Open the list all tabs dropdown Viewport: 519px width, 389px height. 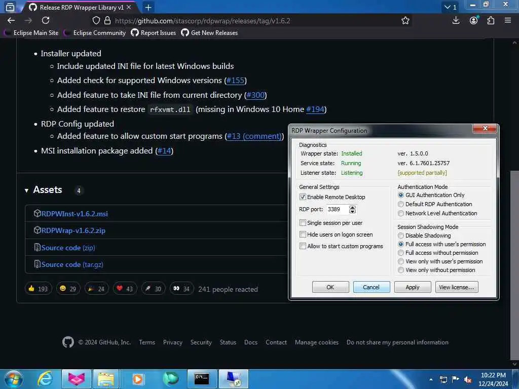pos(450,7)
